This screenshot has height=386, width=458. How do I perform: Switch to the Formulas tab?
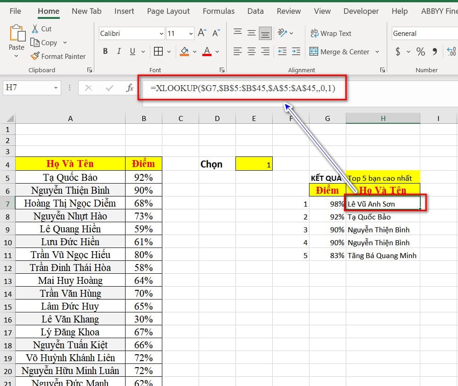pyautogui.click(x=218, y=11)
